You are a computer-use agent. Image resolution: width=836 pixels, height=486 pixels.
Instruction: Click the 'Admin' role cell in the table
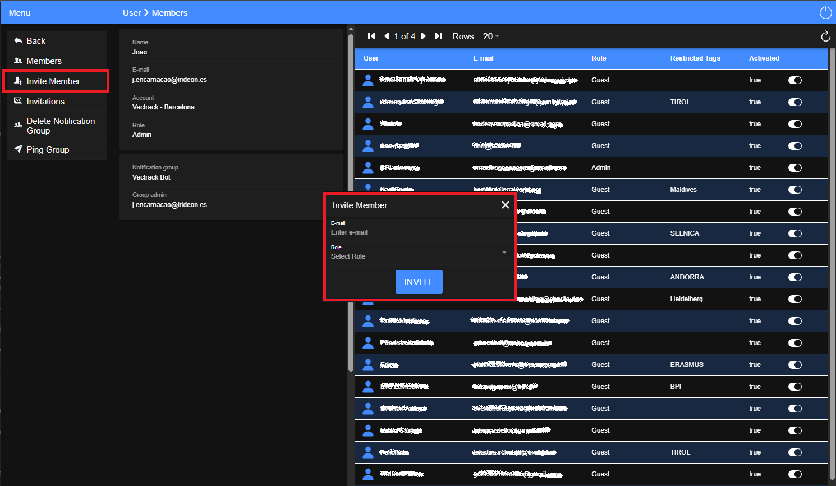tap(601, 168)
